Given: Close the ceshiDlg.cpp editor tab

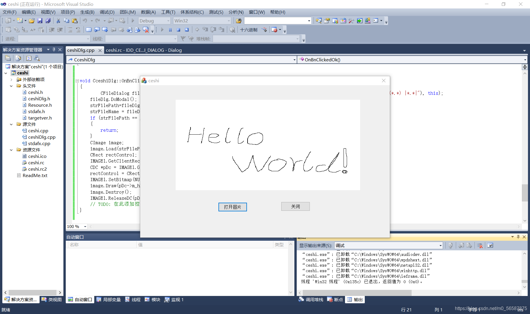Looking at the screenshot, I should (x=100, y=50).
